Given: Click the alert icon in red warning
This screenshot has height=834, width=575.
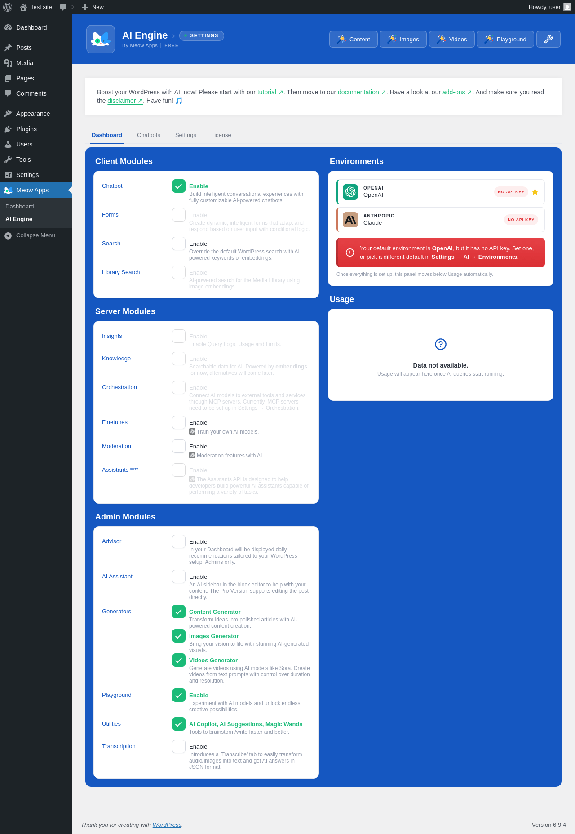Looking at the screenshot, I should tap(350, 253).
